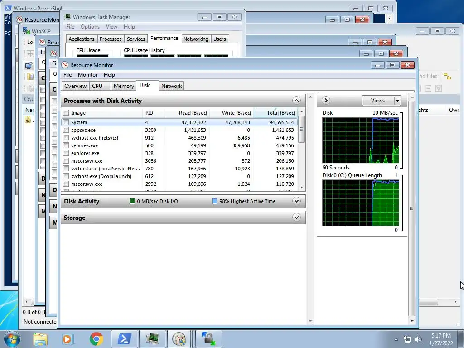Image resolution: width=464 pixels, height=348 pixels.
Task: Open the Monitor menu
Action: point(87,75)
